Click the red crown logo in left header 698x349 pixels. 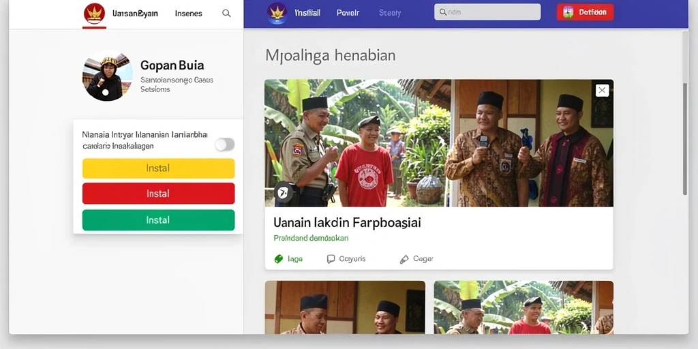pos(94,14)
